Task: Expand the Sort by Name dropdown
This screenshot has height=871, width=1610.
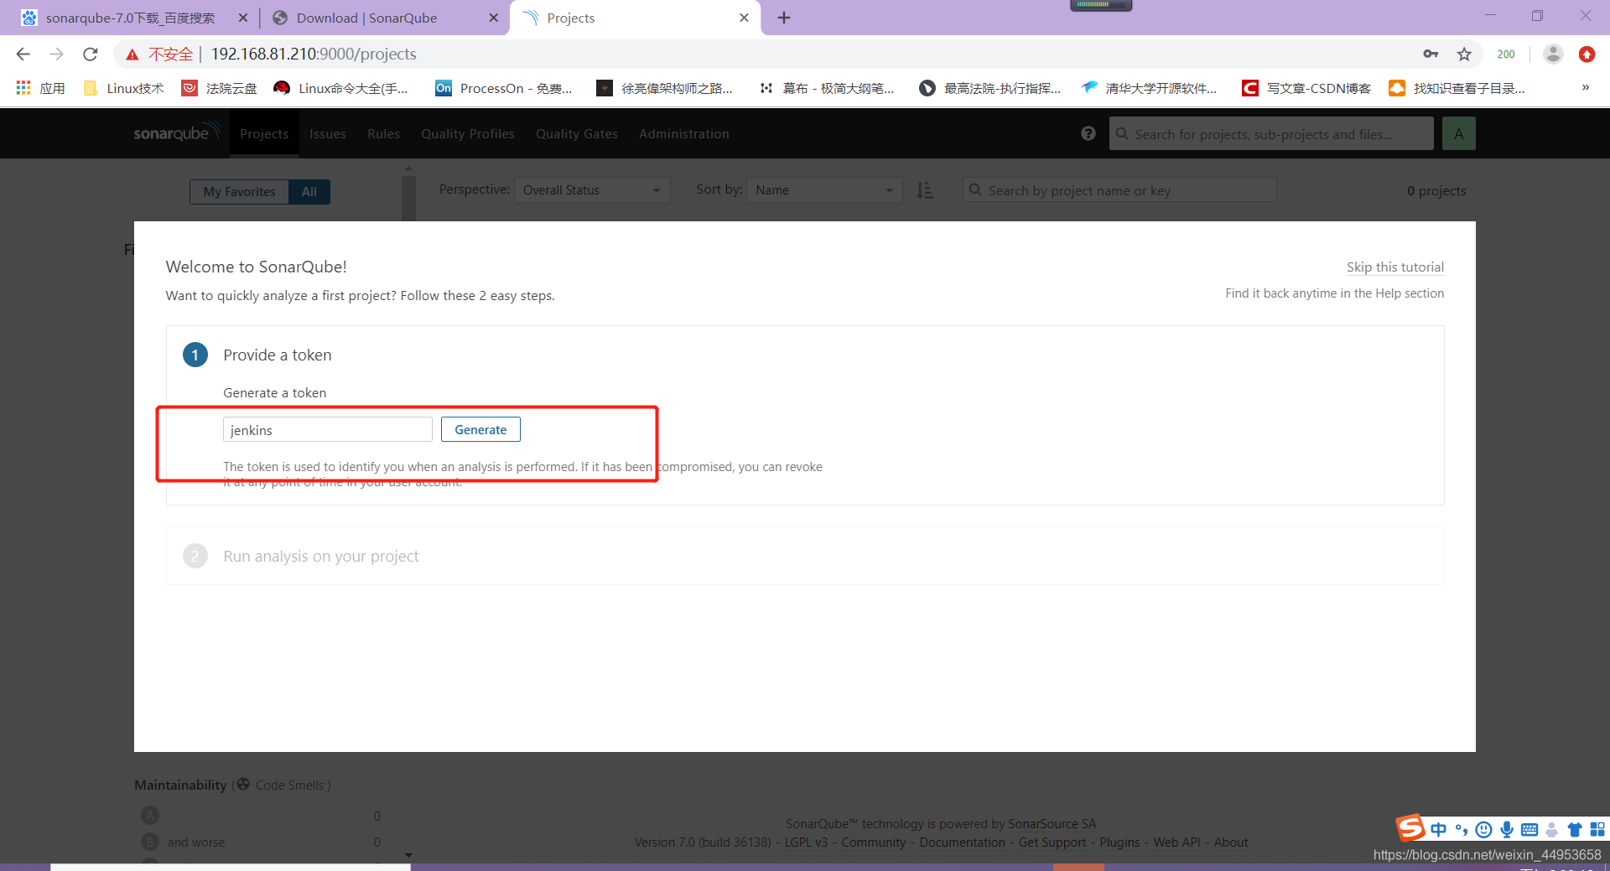Action: tap(824, 190)
